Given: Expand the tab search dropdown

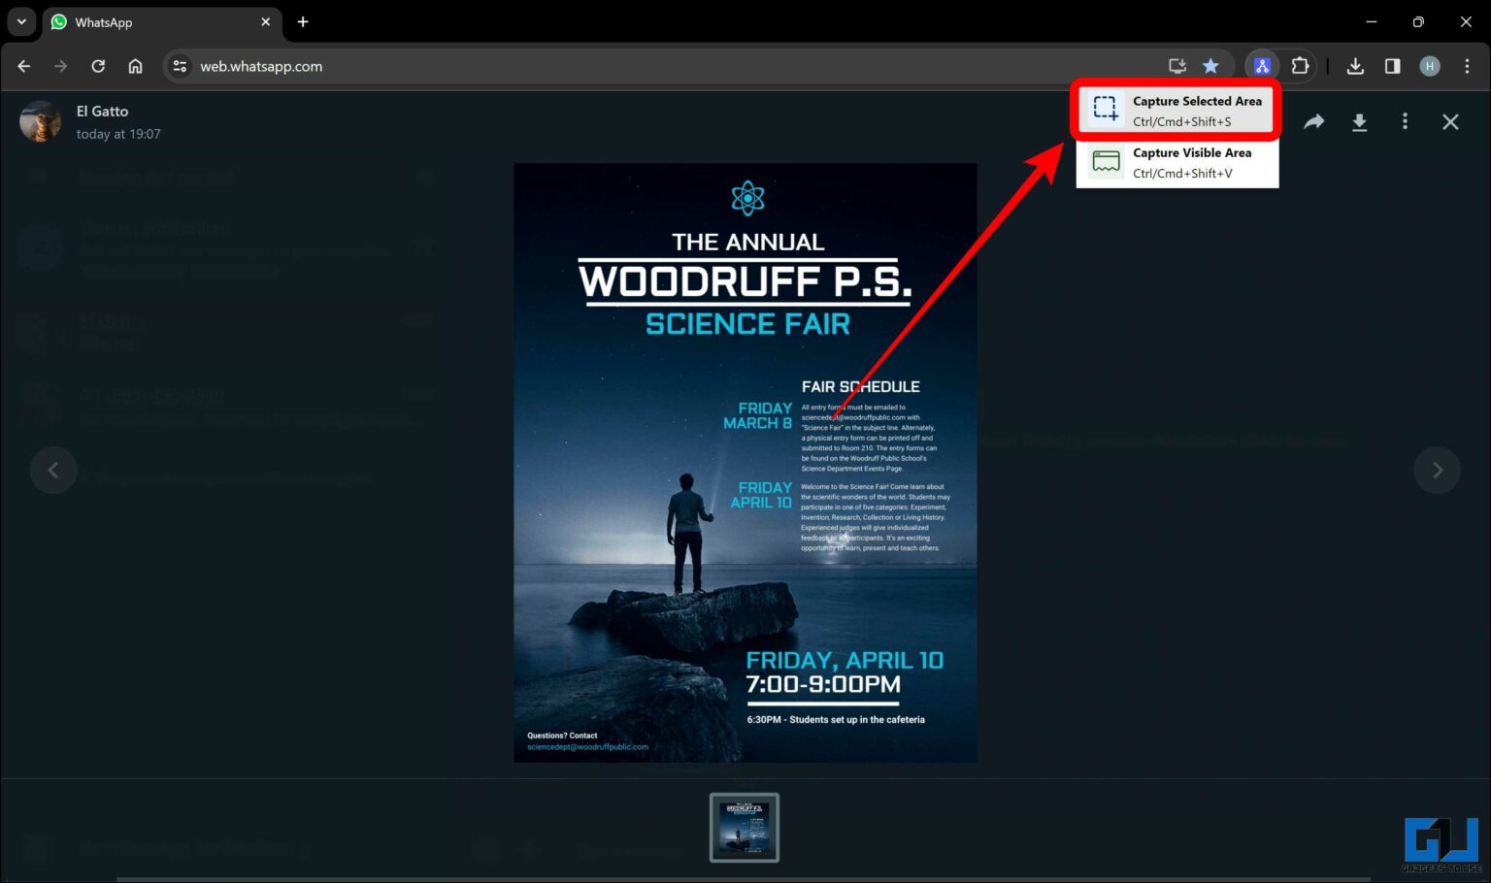Looking at the screenshot, I should coord(20,21).
